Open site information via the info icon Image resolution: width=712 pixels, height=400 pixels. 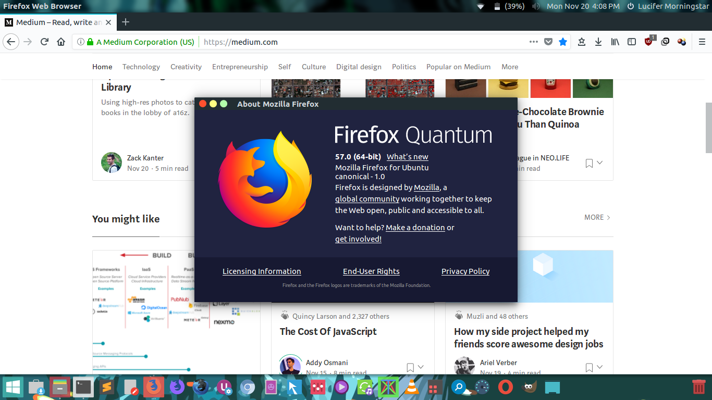click(81, 42)
